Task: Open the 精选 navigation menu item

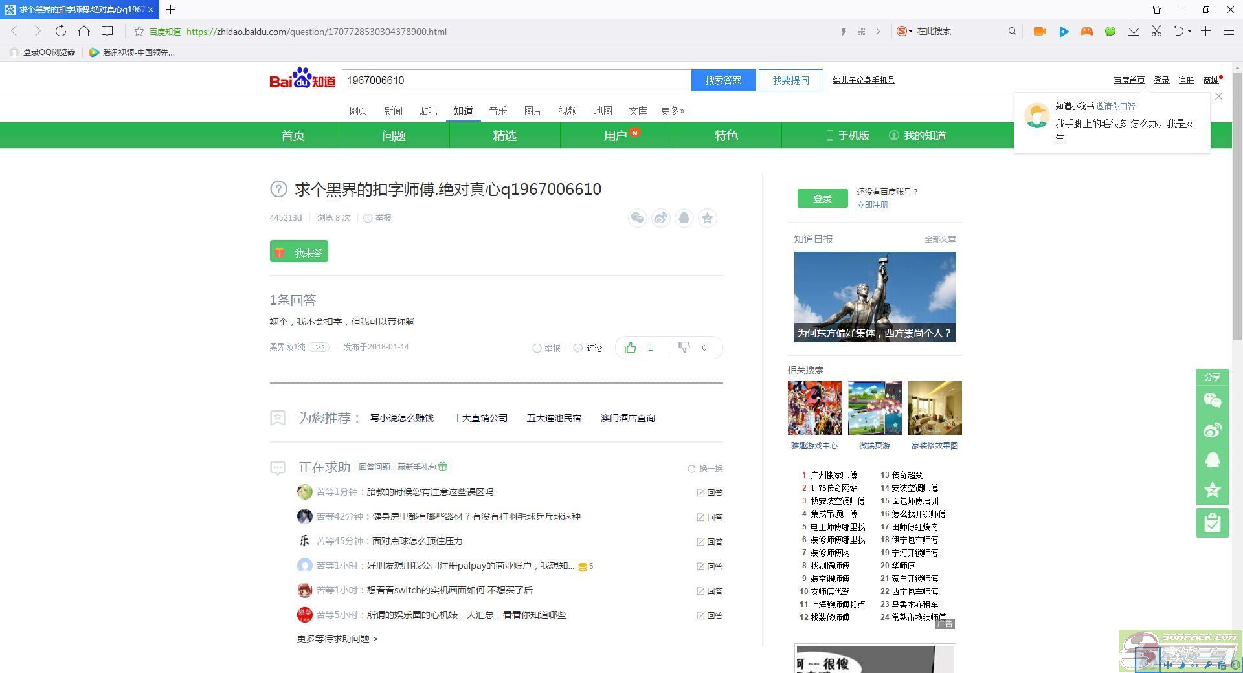Action: coord(504,135)
